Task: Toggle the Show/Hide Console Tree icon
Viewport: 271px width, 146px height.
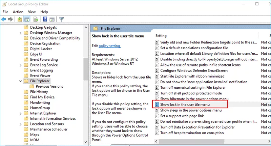Action: (27, 19)
